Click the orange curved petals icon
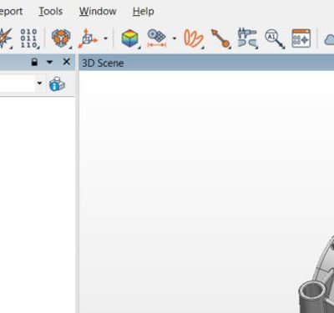334x313 pixels. tap(194, 38)
